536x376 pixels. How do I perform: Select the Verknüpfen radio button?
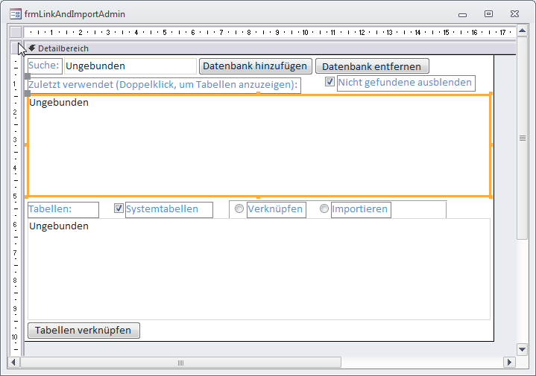point(239,209)
